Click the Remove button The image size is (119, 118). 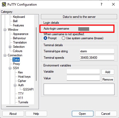pos(108,79)
